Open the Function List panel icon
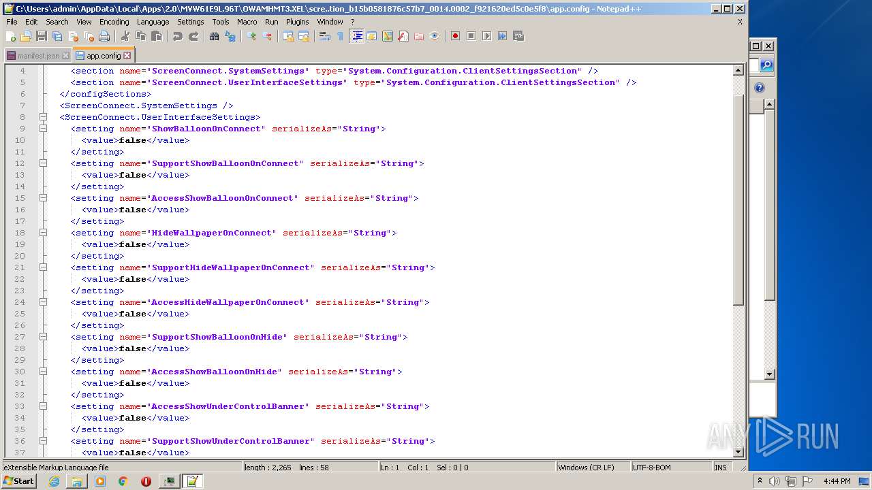The width and height of the screenshot is (872, 490). pos(403,36)
